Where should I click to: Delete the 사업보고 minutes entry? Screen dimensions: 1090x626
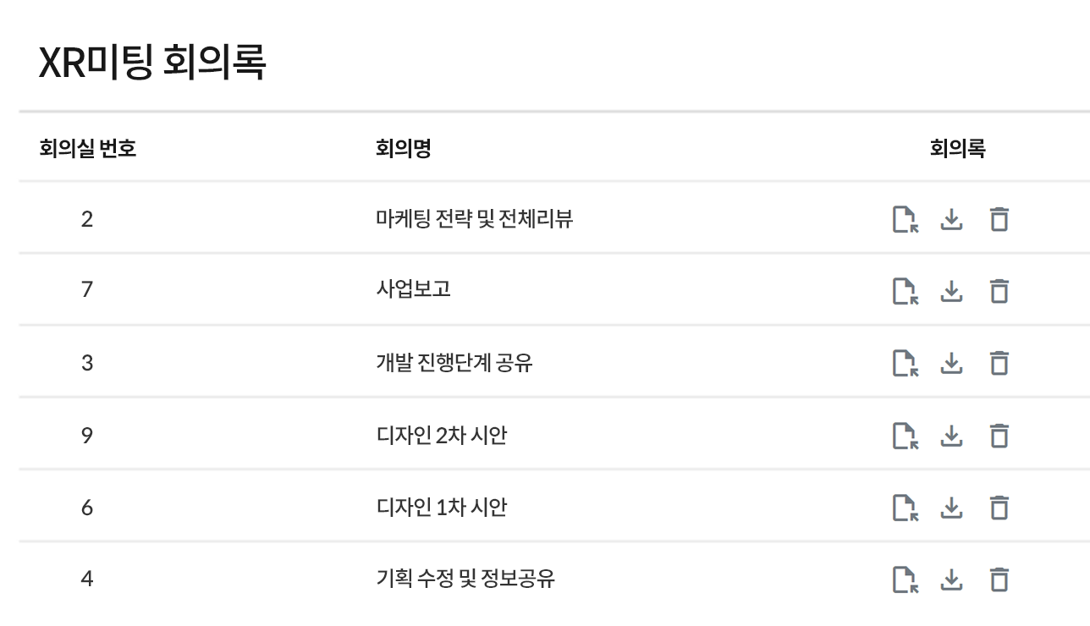tap(999, 291)
